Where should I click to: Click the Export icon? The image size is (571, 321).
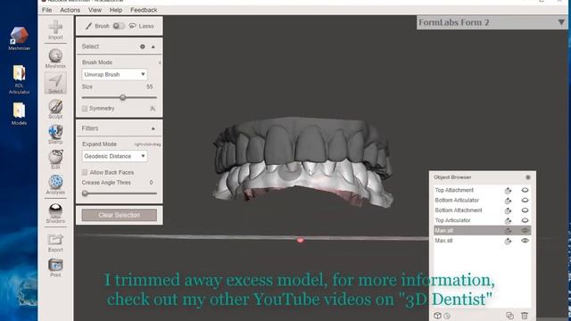pyautogui.click(x=55, y=243)
